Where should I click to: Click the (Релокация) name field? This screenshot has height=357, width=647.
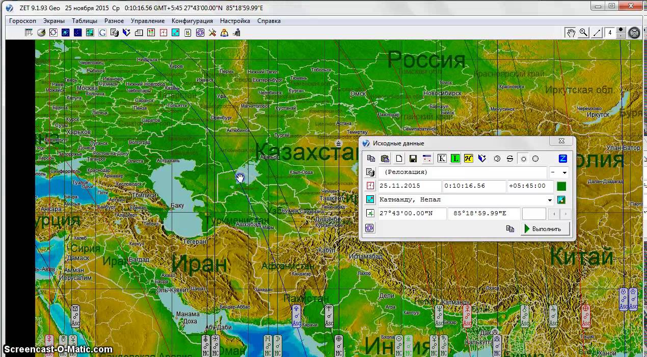(462, 172)
